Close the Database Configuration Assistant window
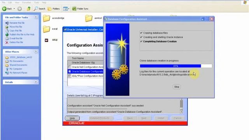Image resolution: width=249 pixels, height=140 pixels. (212, 19)
